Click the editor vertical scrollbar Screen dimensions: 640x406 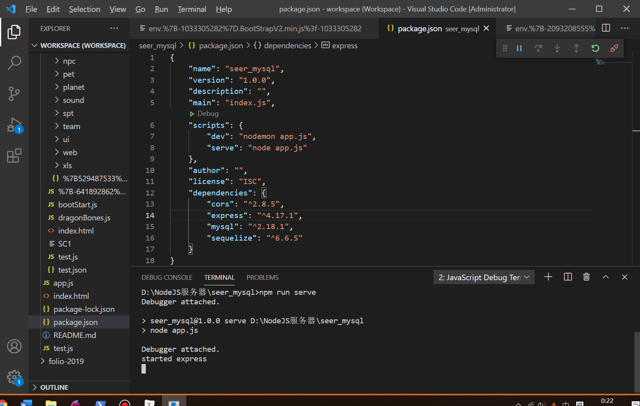[x=636, y=158]
